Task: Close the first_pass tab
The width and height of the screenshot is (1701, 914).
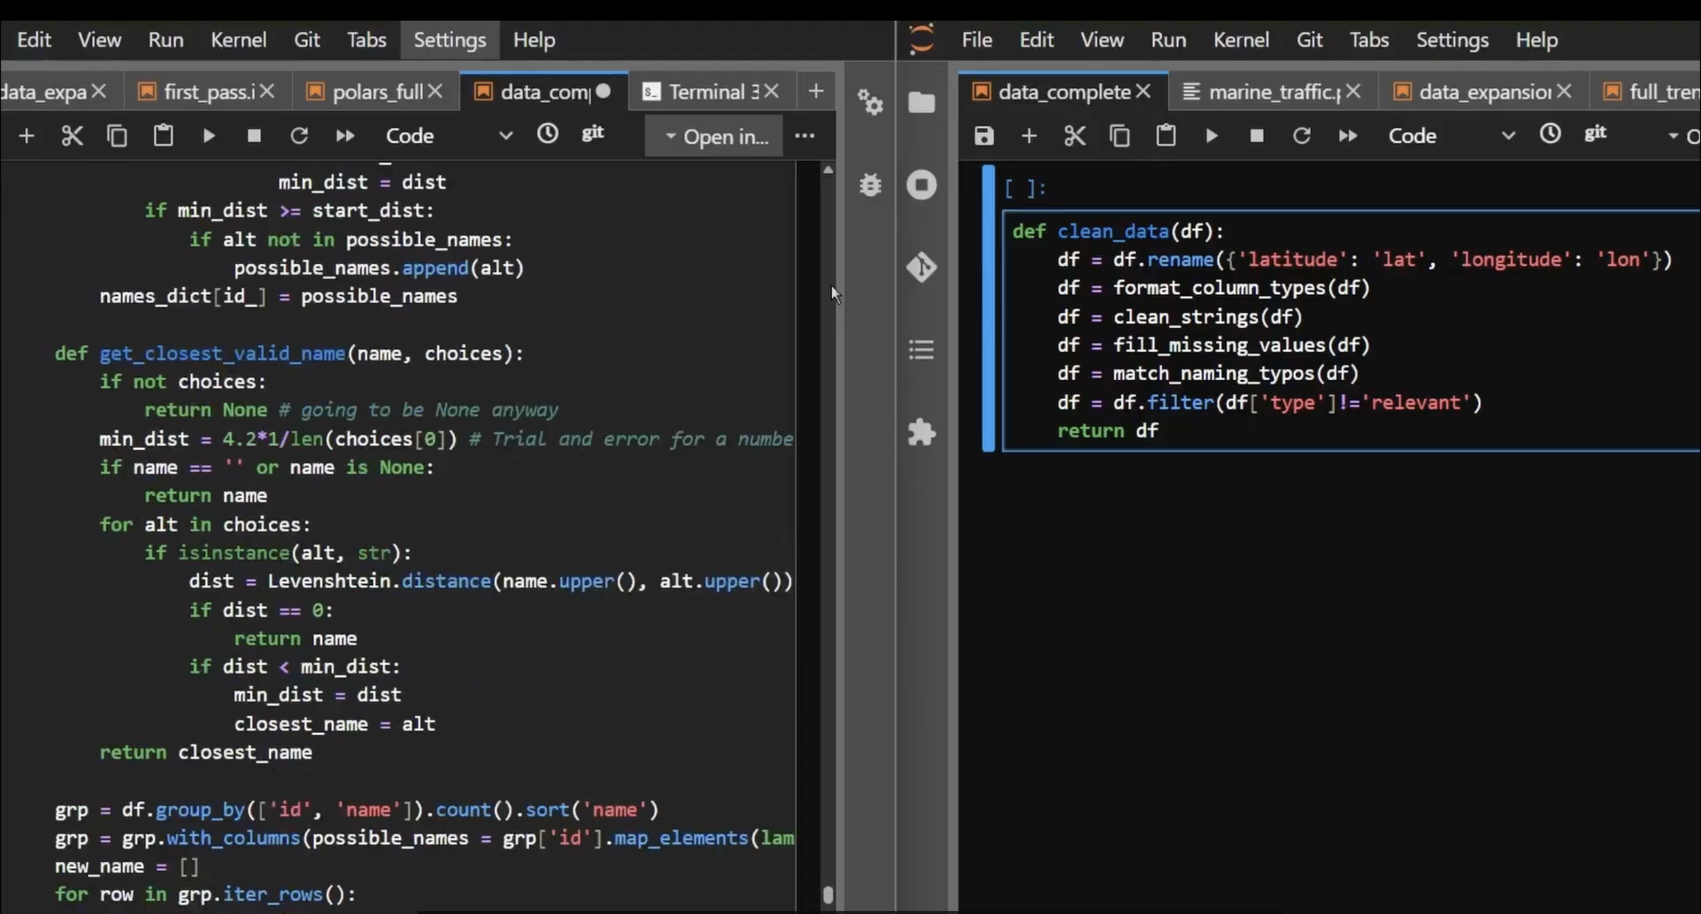Action: pos(267,91)
